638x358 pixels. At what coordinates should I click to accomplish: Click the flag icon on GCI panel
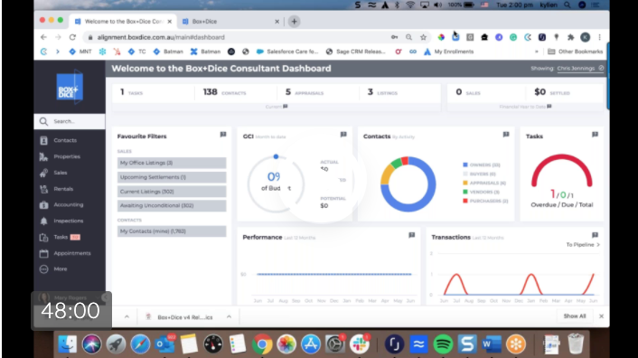click(x=343, y=135)
